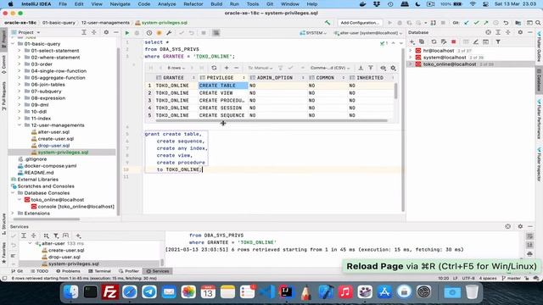Open 6 rows page size dropdown
The image size is (543, 305).
point(176,68)
